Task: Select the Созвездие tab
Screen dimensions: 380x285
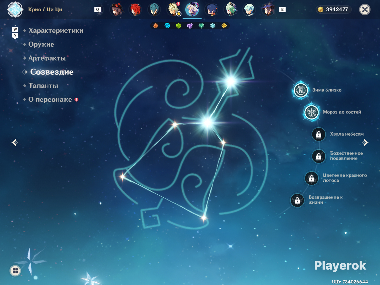Action: point(52,72)
